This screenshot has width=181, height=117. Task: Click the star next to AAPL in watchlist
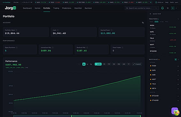(151, 70)
